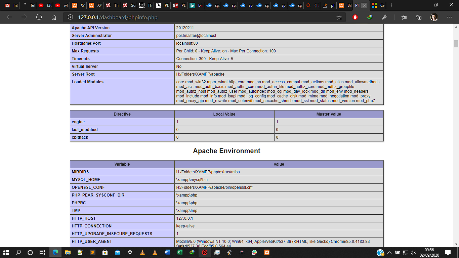Switch to the Stack Overflow tab

click(325, 5)
